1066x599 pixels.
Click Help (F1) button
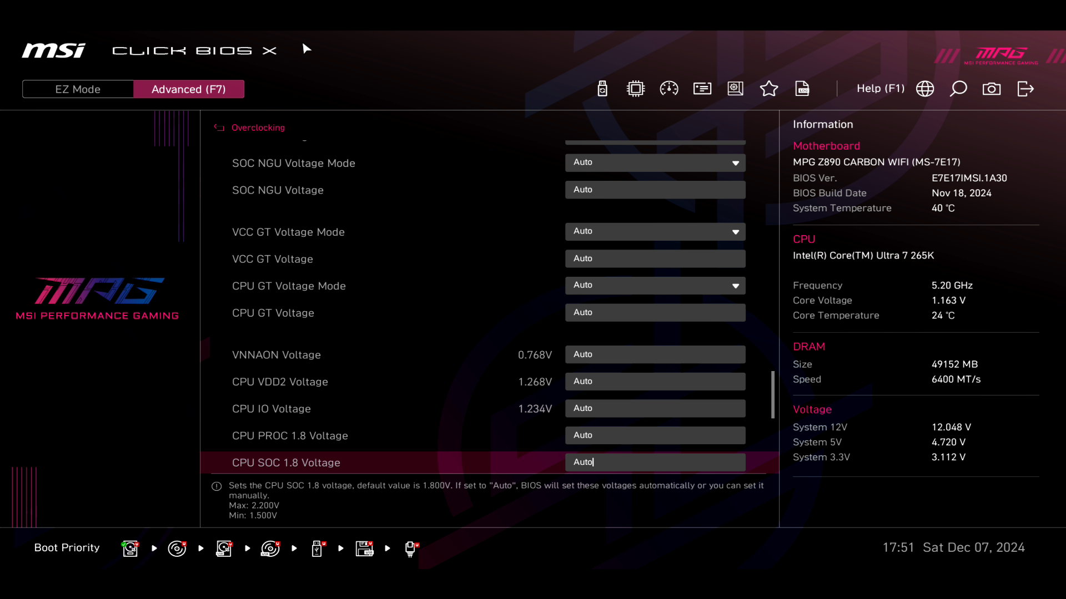pos(881,89)
